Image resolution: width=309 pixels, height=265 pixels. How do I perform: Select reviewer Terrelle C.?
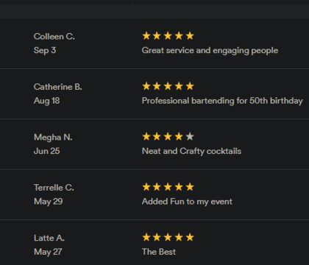(54, 188)
